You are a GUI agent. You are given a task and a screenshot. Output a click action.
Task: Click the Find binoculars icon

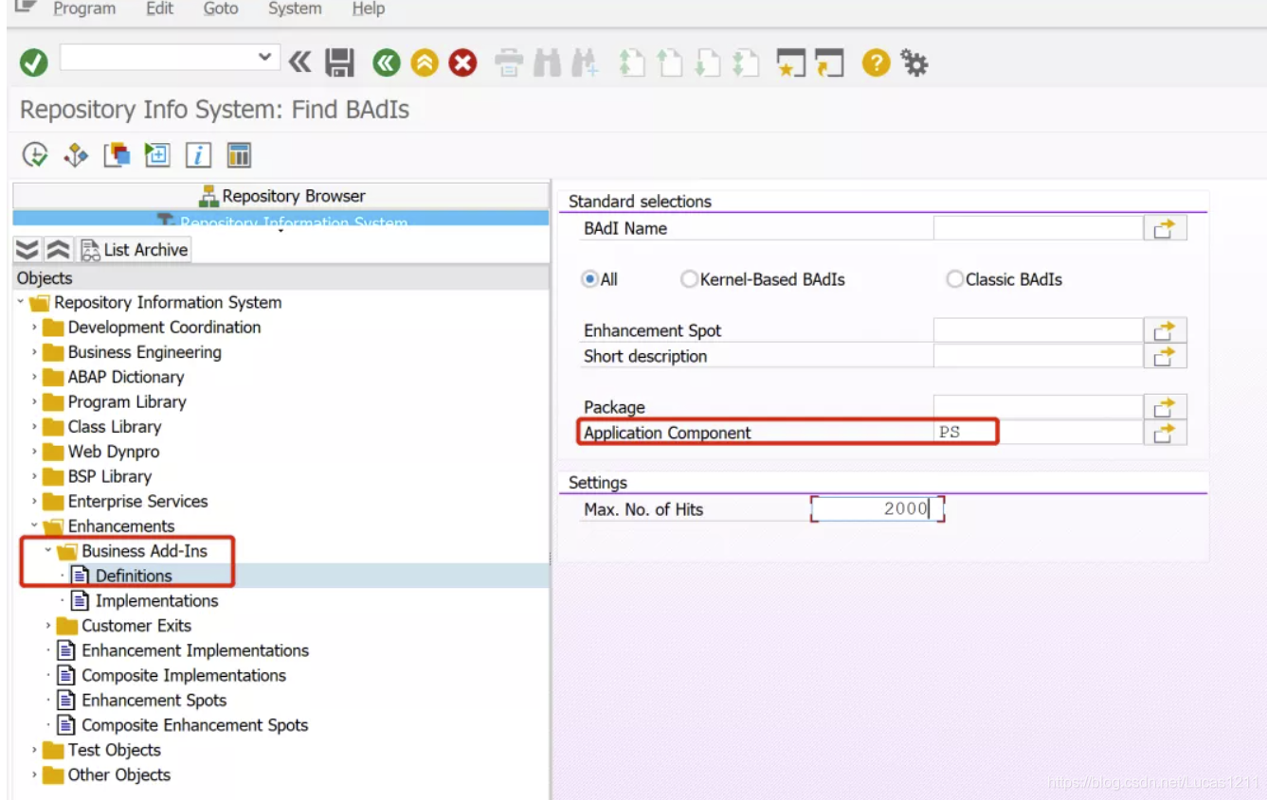[x=547, y=63]
